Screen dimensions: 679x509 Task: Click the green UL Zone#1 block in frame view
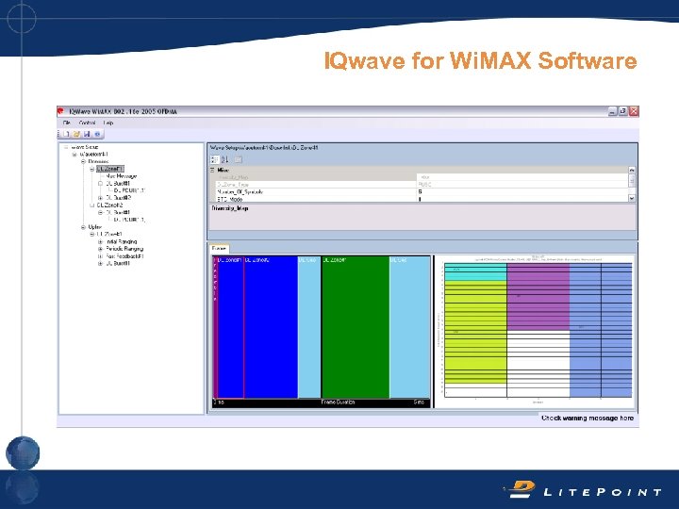click(356, 327)
